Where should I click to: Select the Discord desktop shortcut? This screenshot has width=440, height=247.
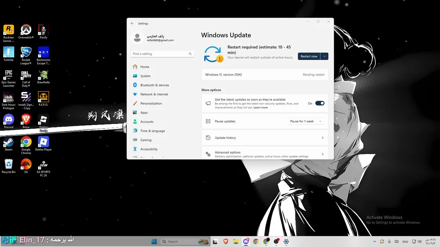(9, 121)
